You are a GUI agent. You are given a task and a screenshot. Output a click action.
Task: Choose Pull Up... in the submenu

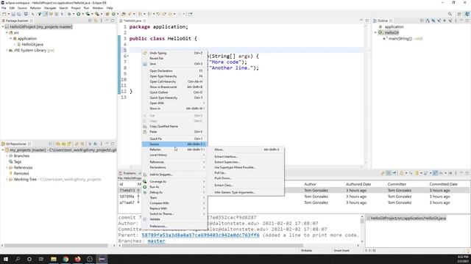246,173
